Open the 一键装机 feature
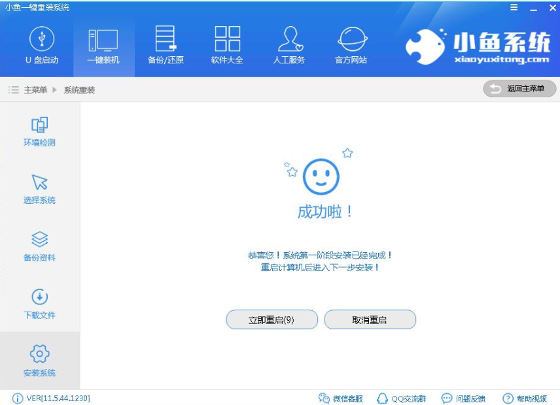The width and height of the screenshot is (560, 405). click(x=101, y=44)
